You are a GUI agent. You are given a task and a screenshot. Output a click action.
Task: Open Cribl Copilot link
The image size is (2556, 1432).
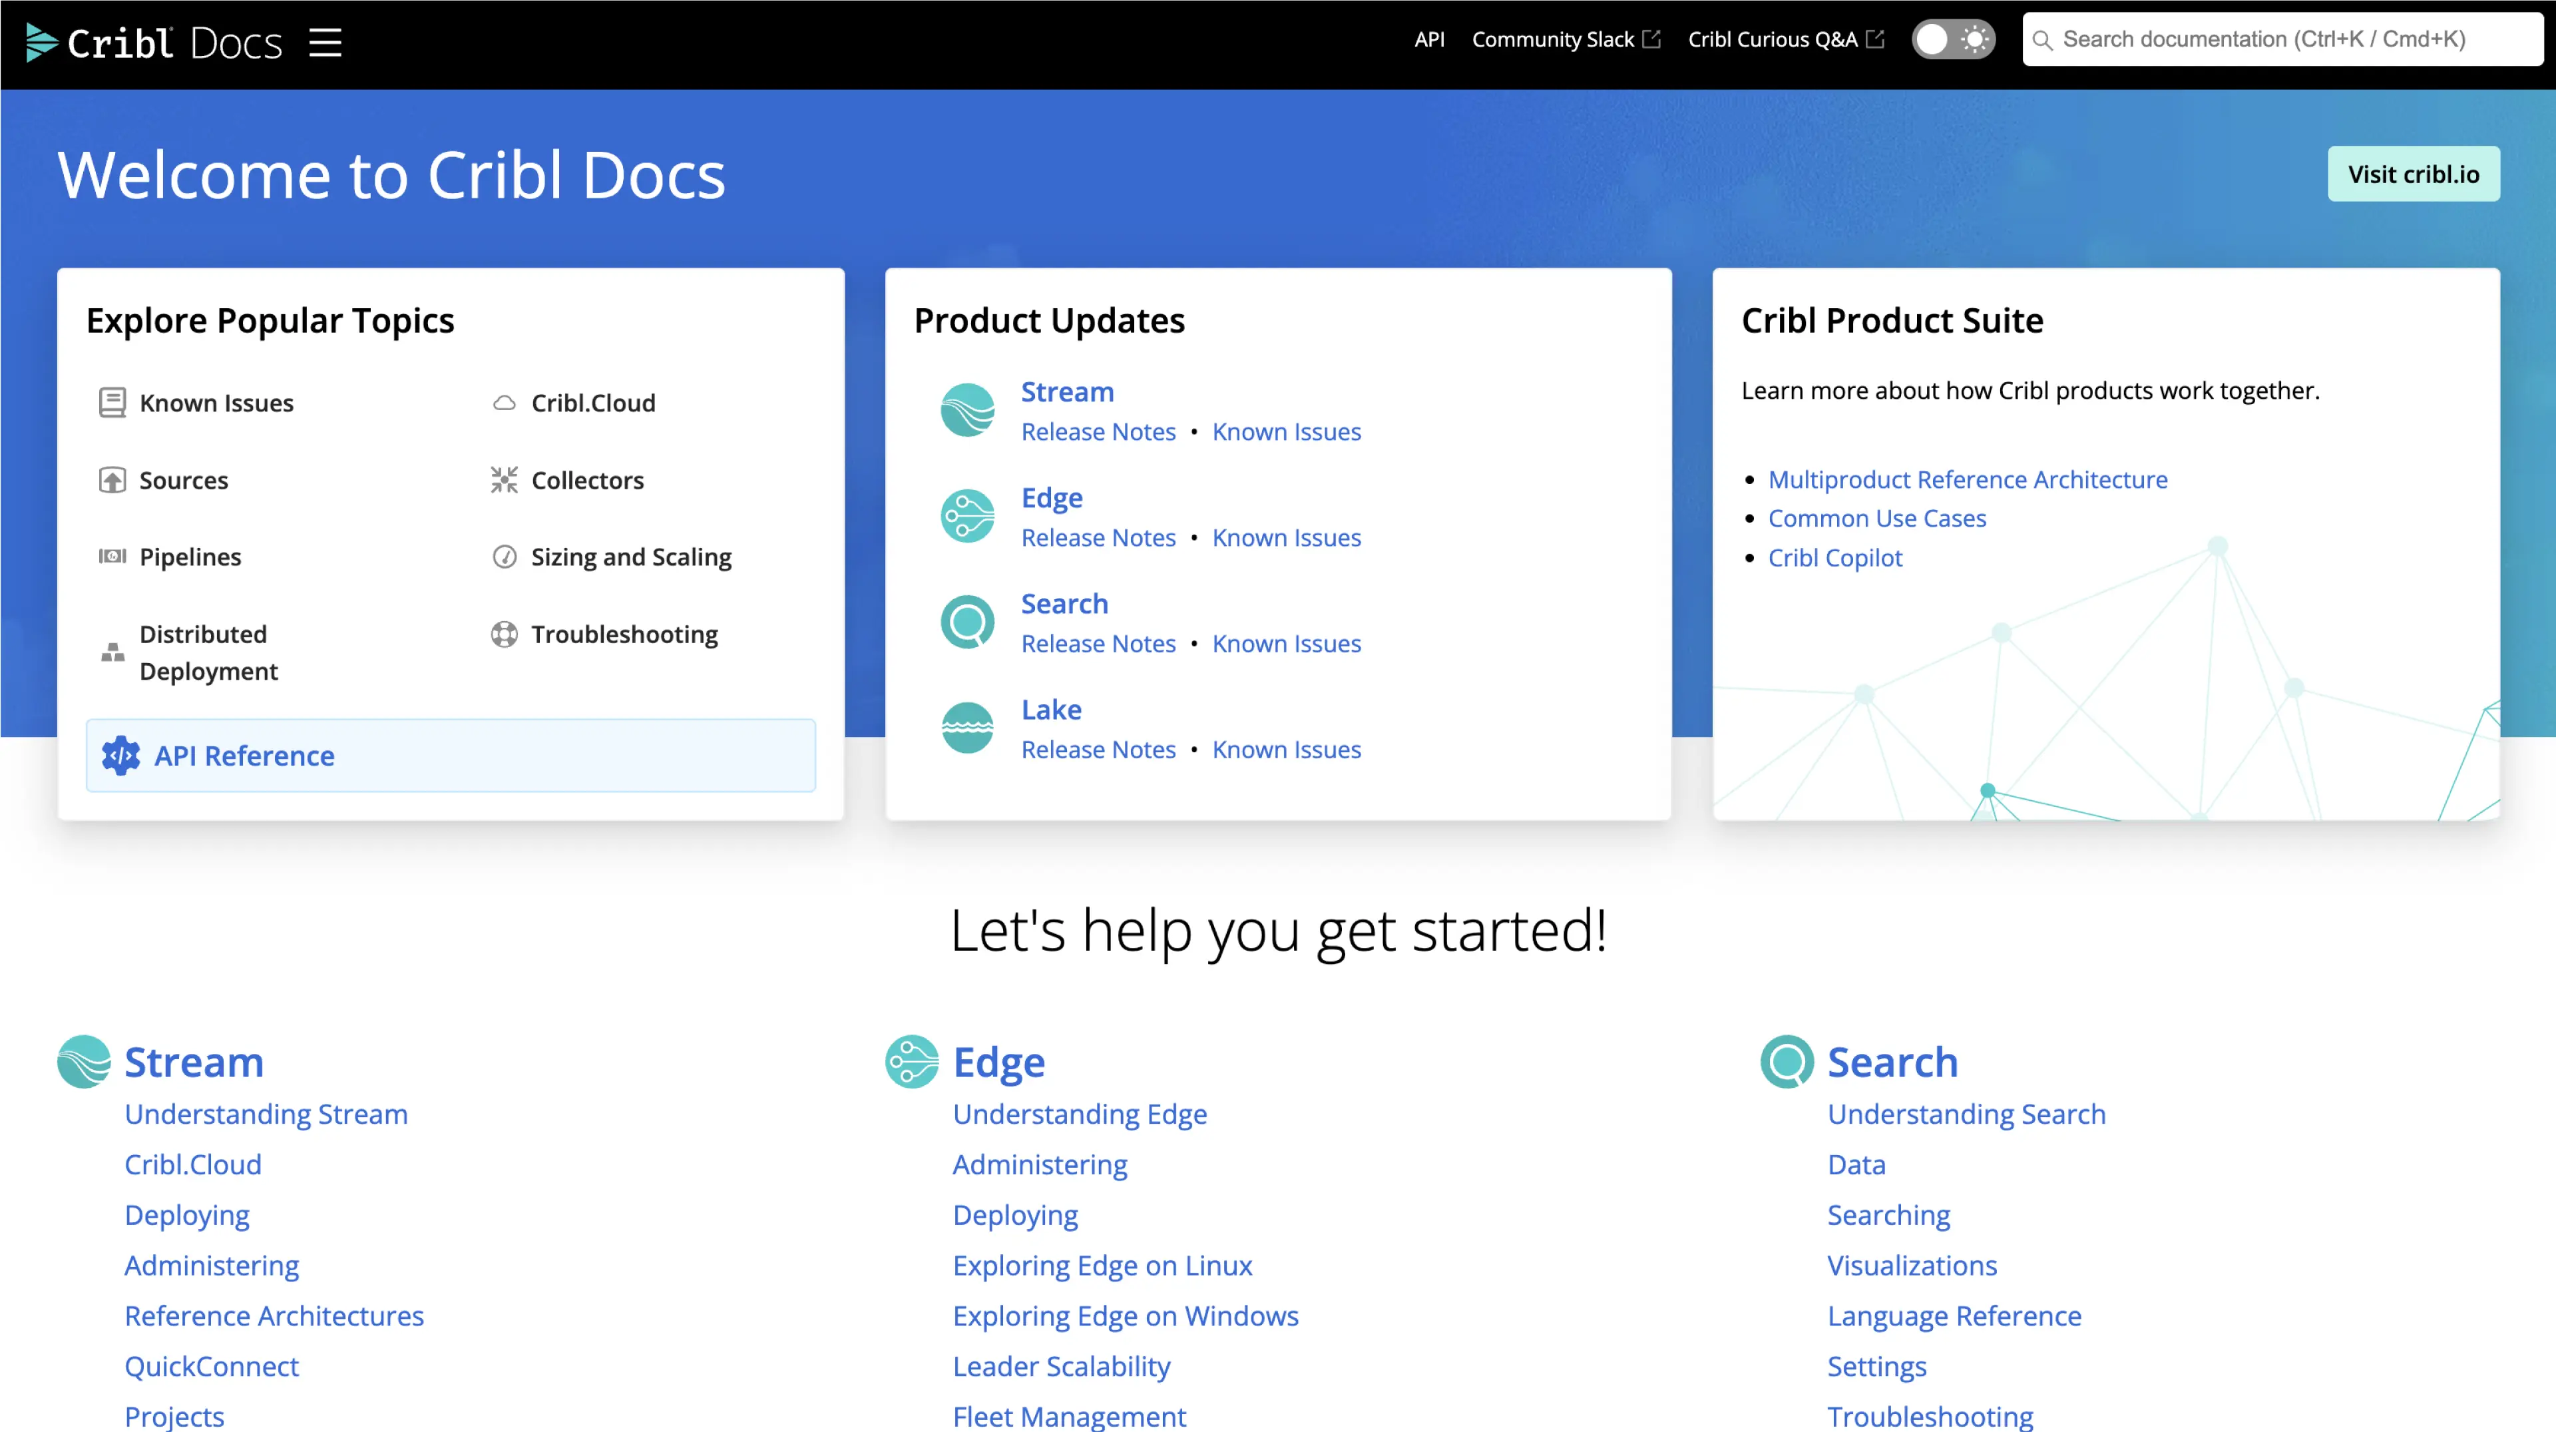pyautogui.click(x=1834, y=558)
